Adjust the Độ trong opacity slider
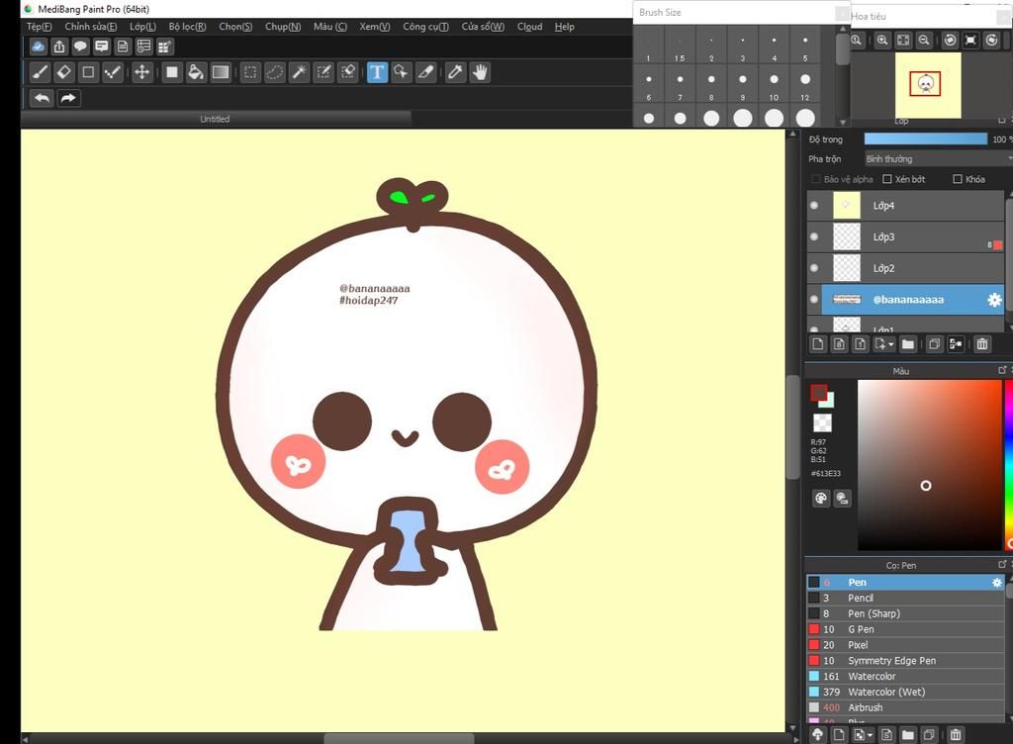Screen dimensions: 1013x744 [x=926, y=139]
